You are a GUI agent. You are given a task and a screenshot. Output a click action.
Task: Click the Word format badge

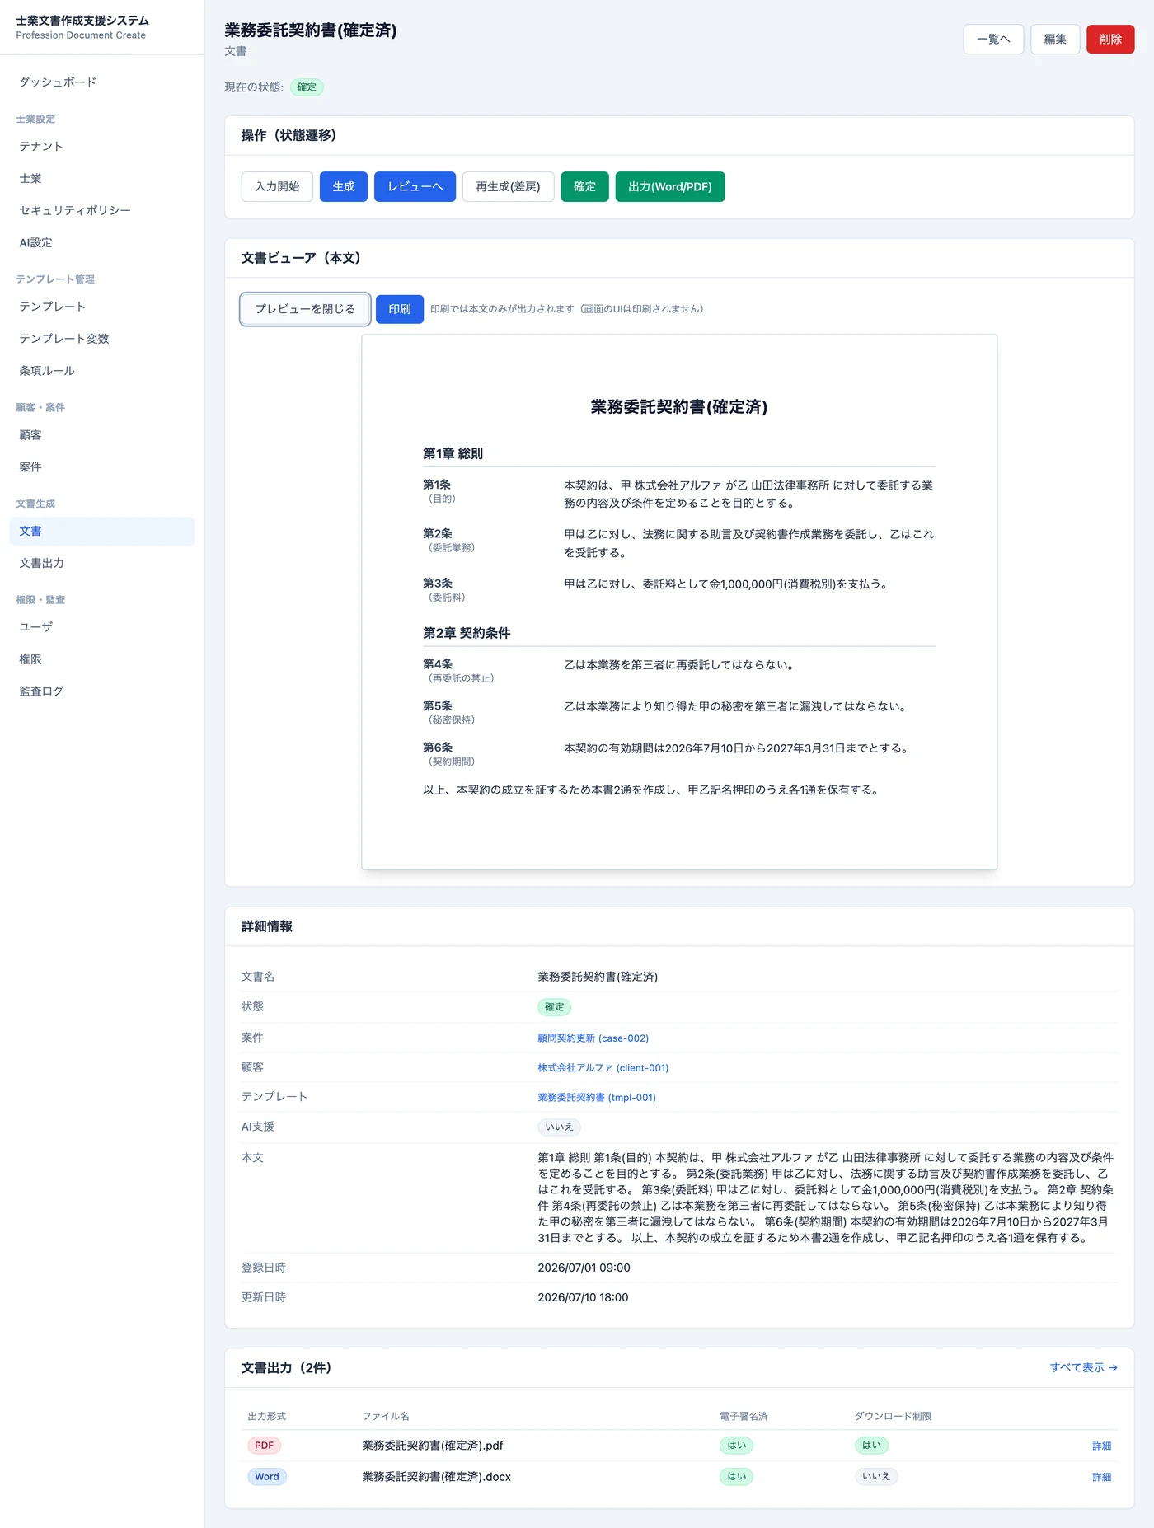267,1477
